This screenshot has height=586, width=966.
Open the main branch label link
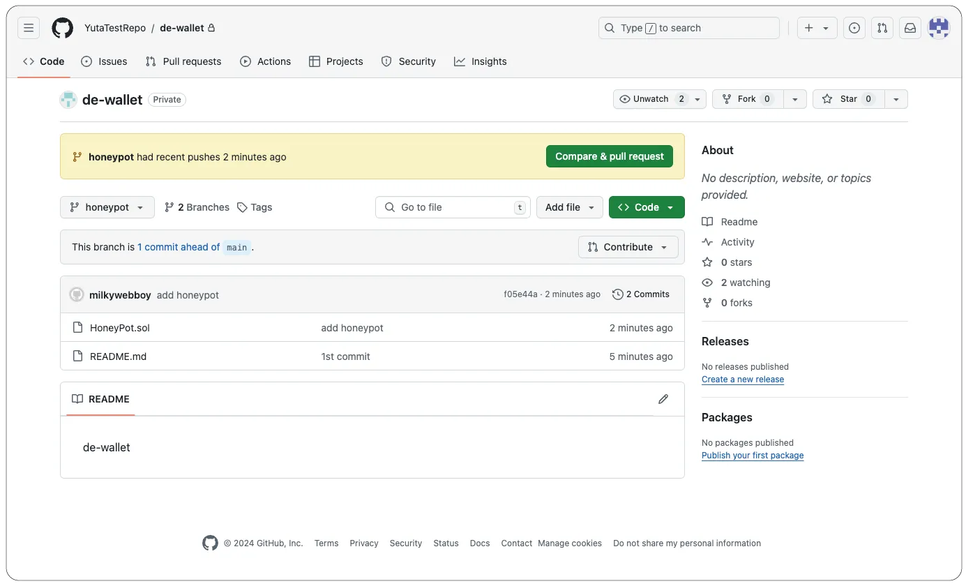236,247
